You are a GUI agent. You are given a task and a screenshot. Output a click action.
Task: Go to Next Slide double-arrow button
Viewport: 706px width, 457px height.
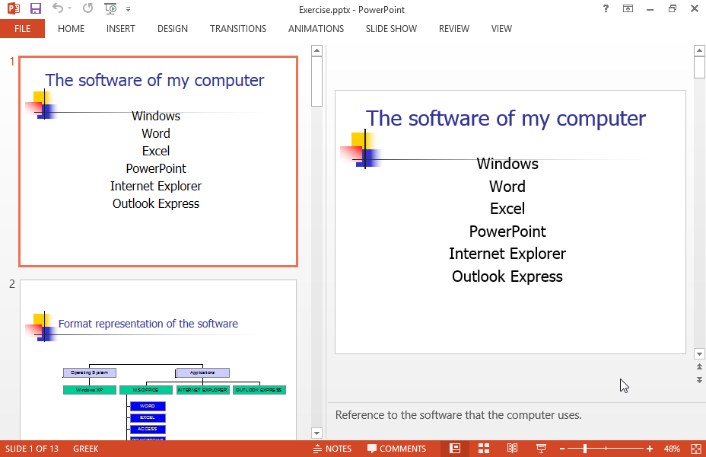click(x=699, y=380)
